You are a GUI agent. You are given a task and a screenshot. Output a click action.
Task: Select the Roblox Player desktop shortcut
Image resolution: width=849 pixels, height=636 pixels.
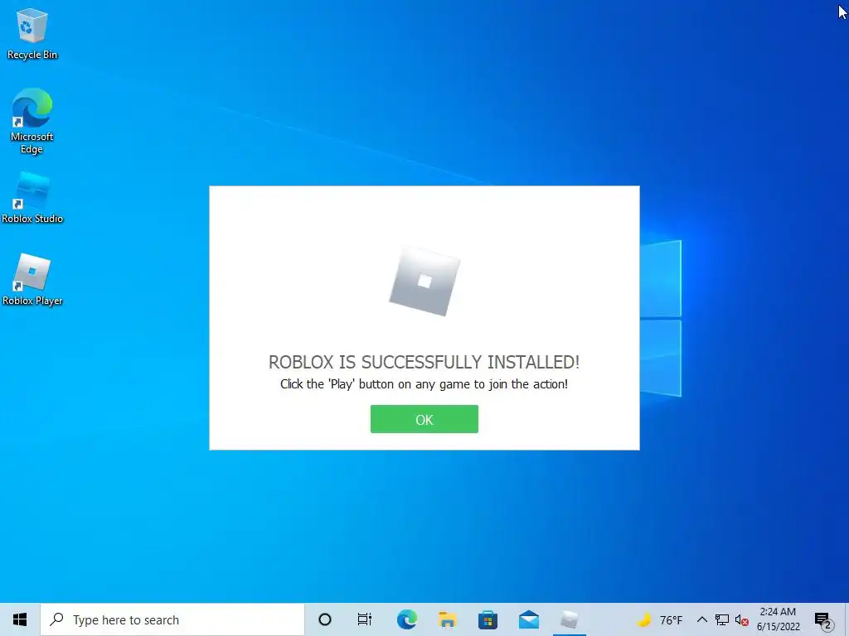pyautogui.click(x=32, y=280)
